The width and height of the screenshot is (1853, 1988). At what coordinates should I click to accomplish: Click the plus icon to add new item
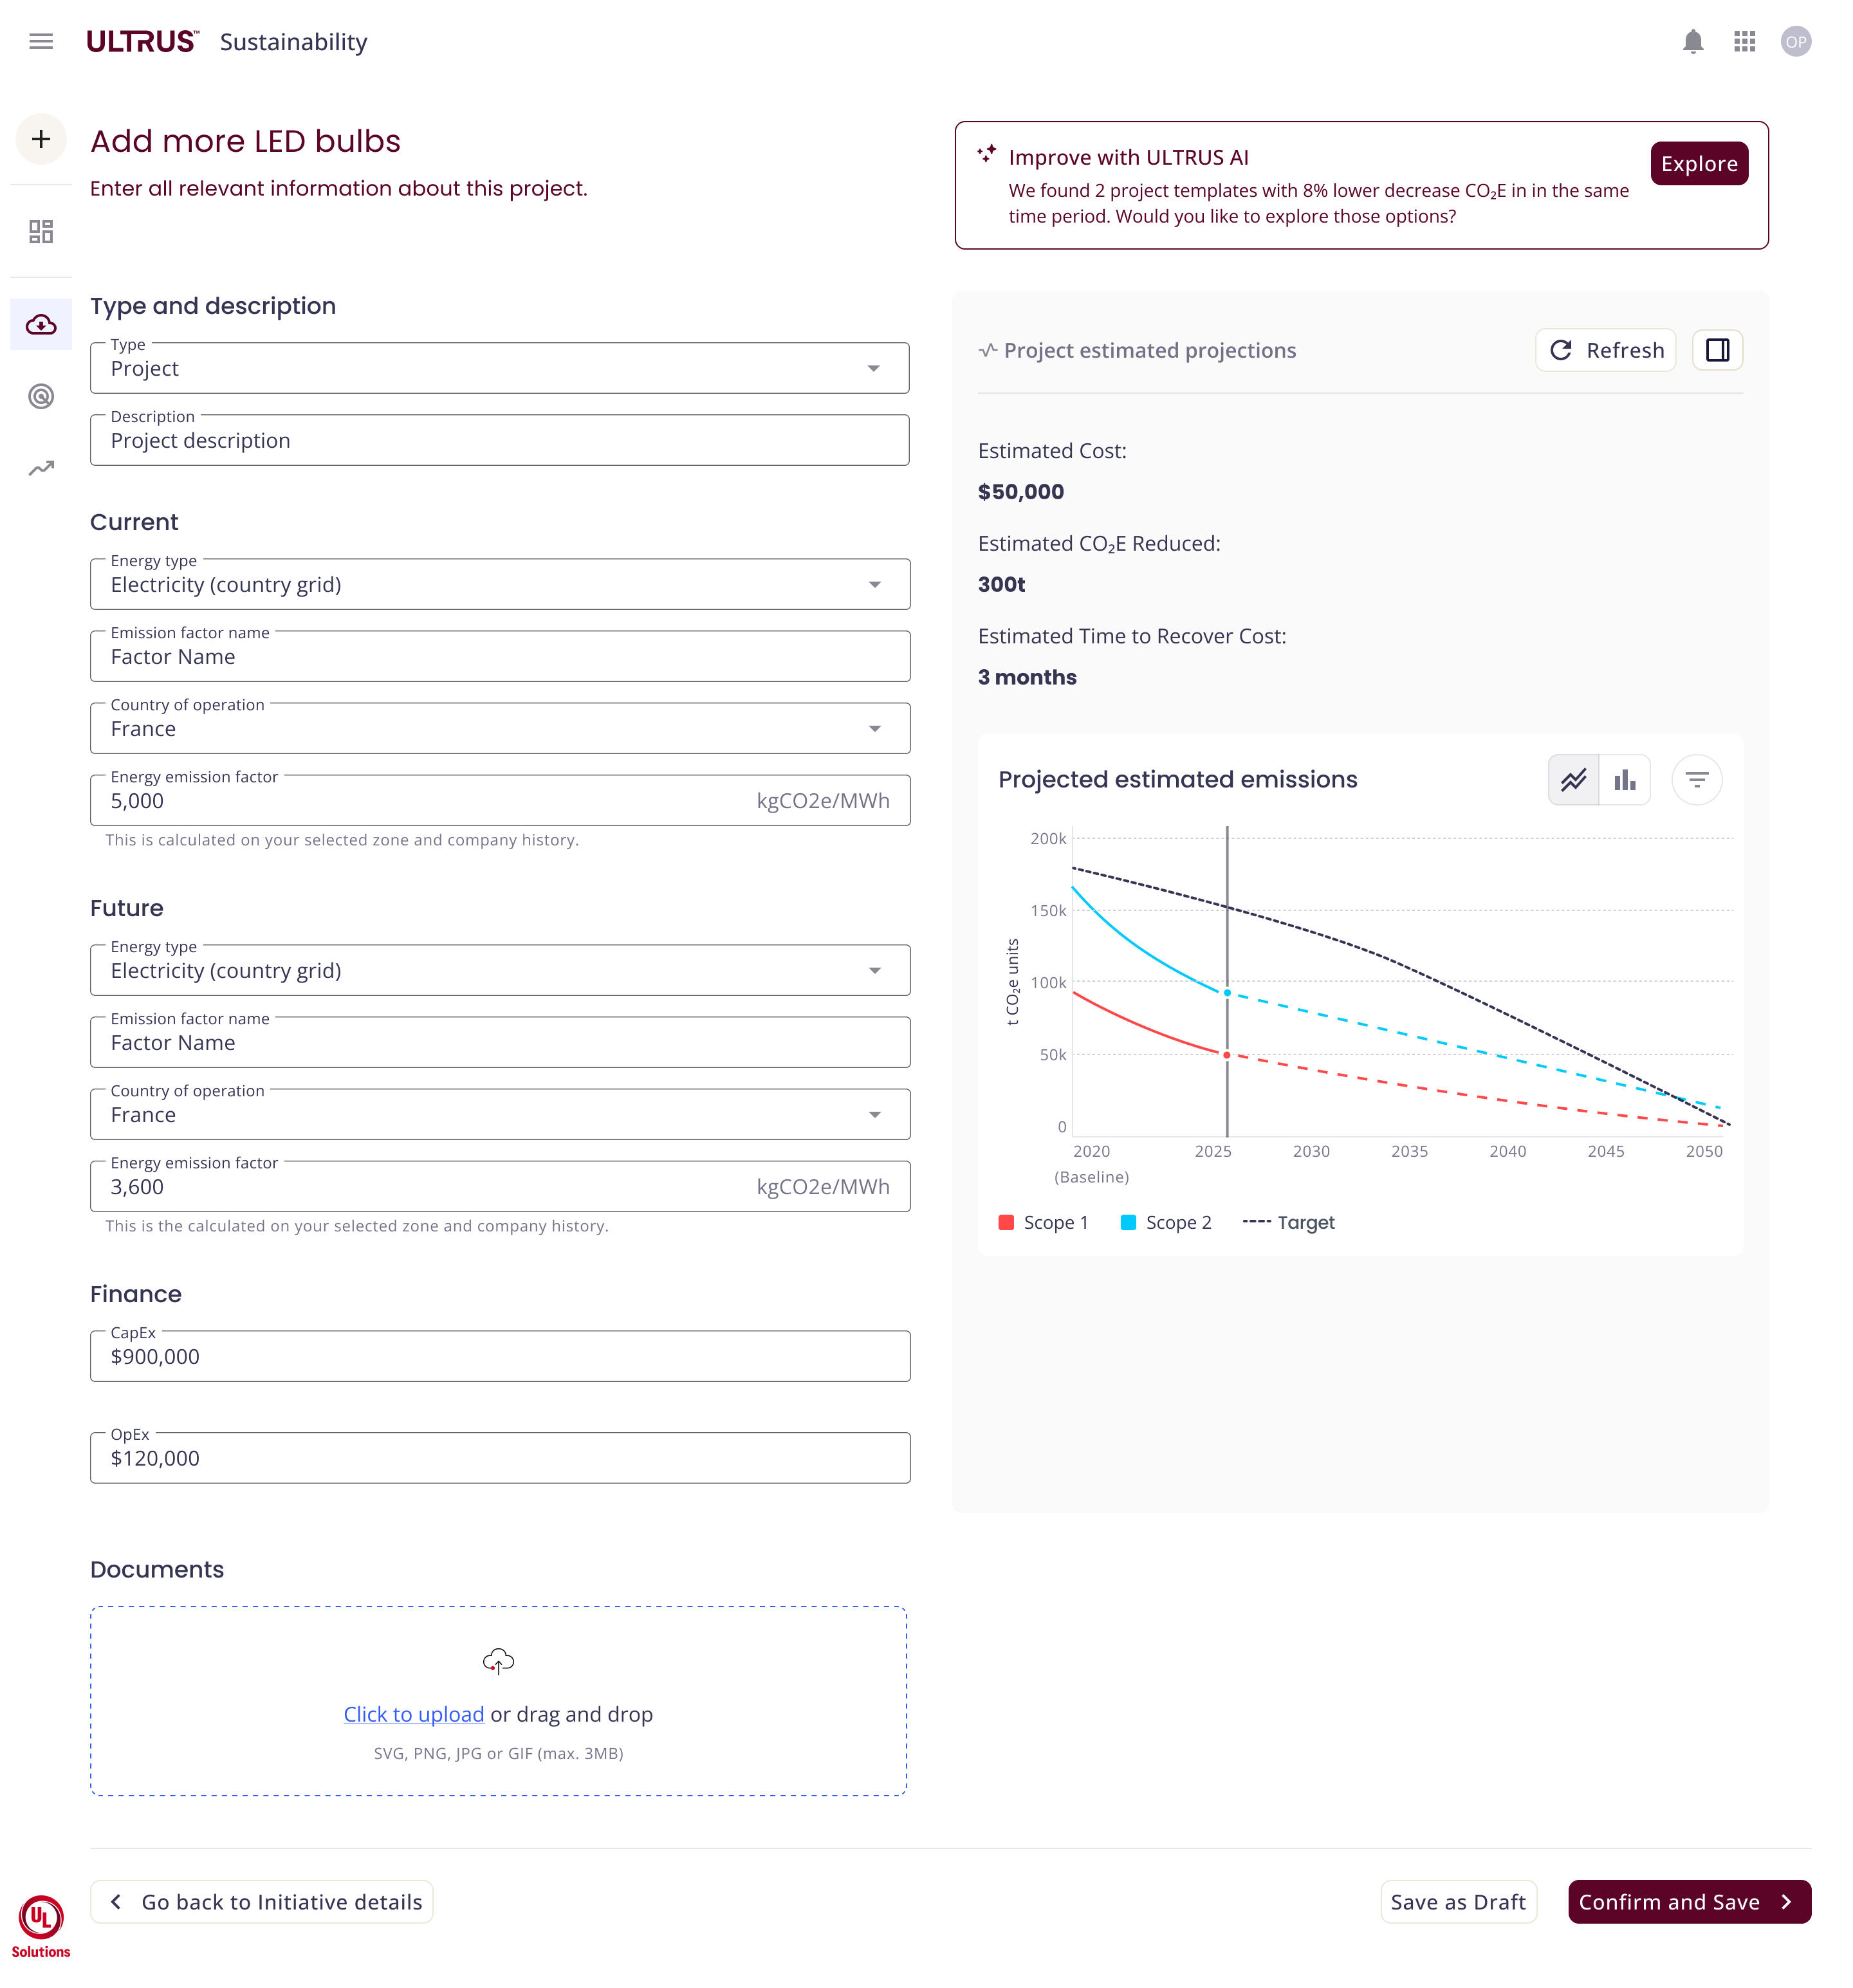click(41, 139)
